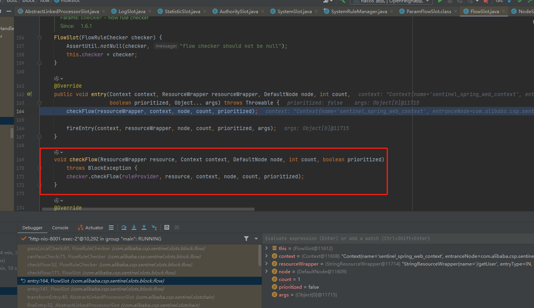The image size is (534, 308).
Task: Click the Show Execution Point icon
Action: point(111,227)
